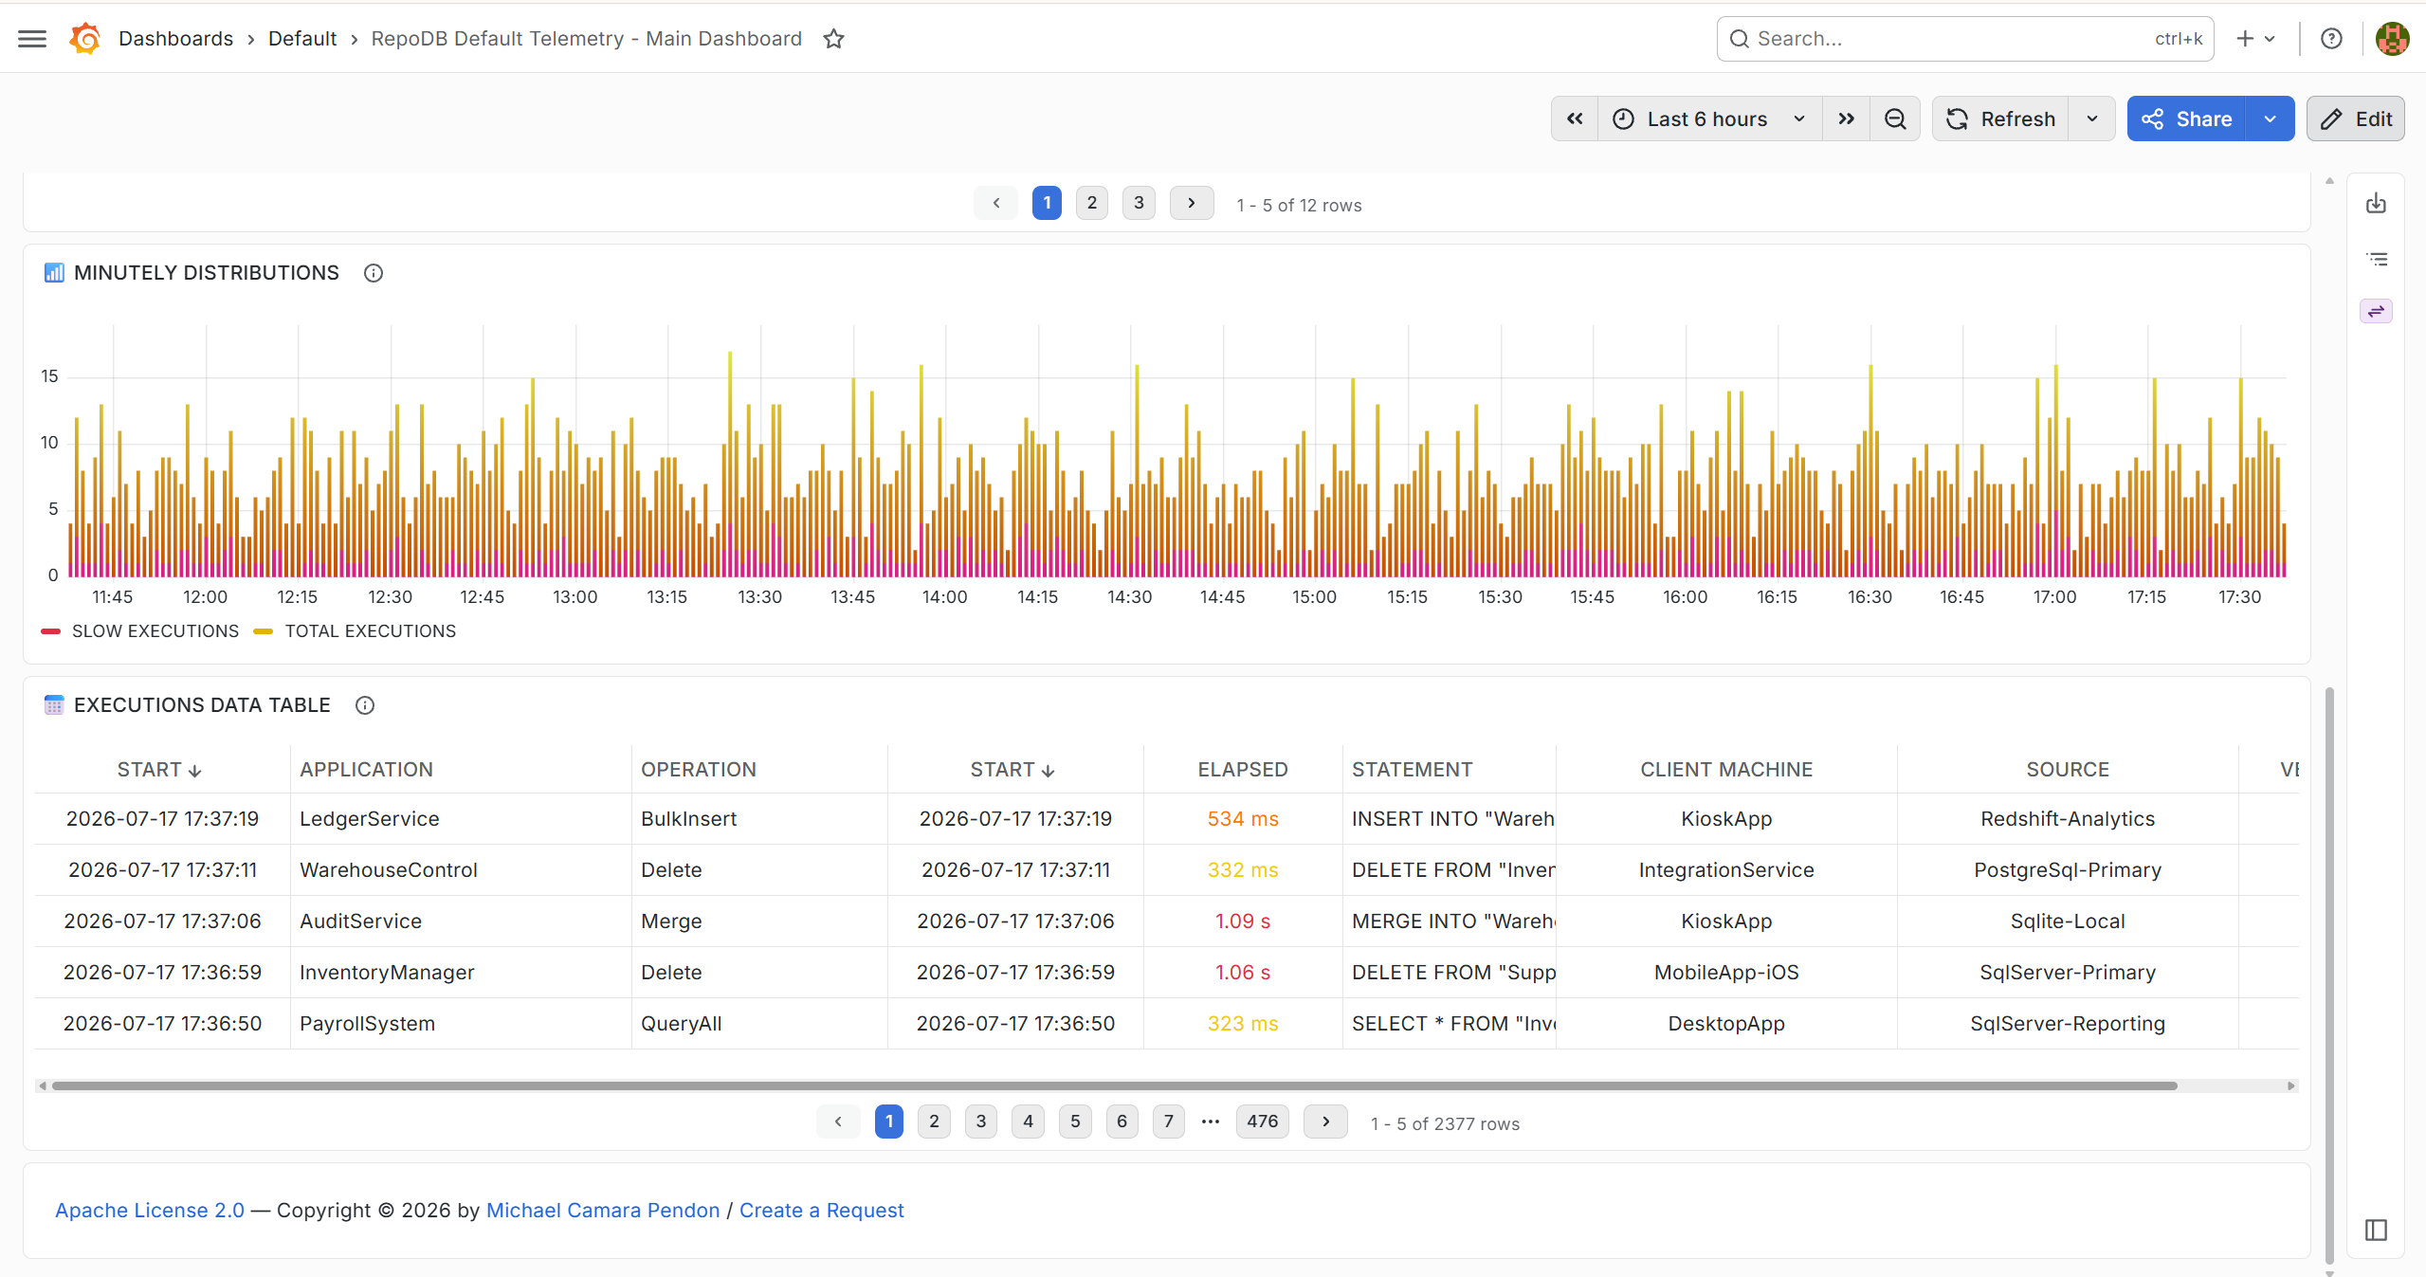Screen dimensions: 2426x1277
Task: Expand the Share options dropdown arrow
Action: 2270,119
